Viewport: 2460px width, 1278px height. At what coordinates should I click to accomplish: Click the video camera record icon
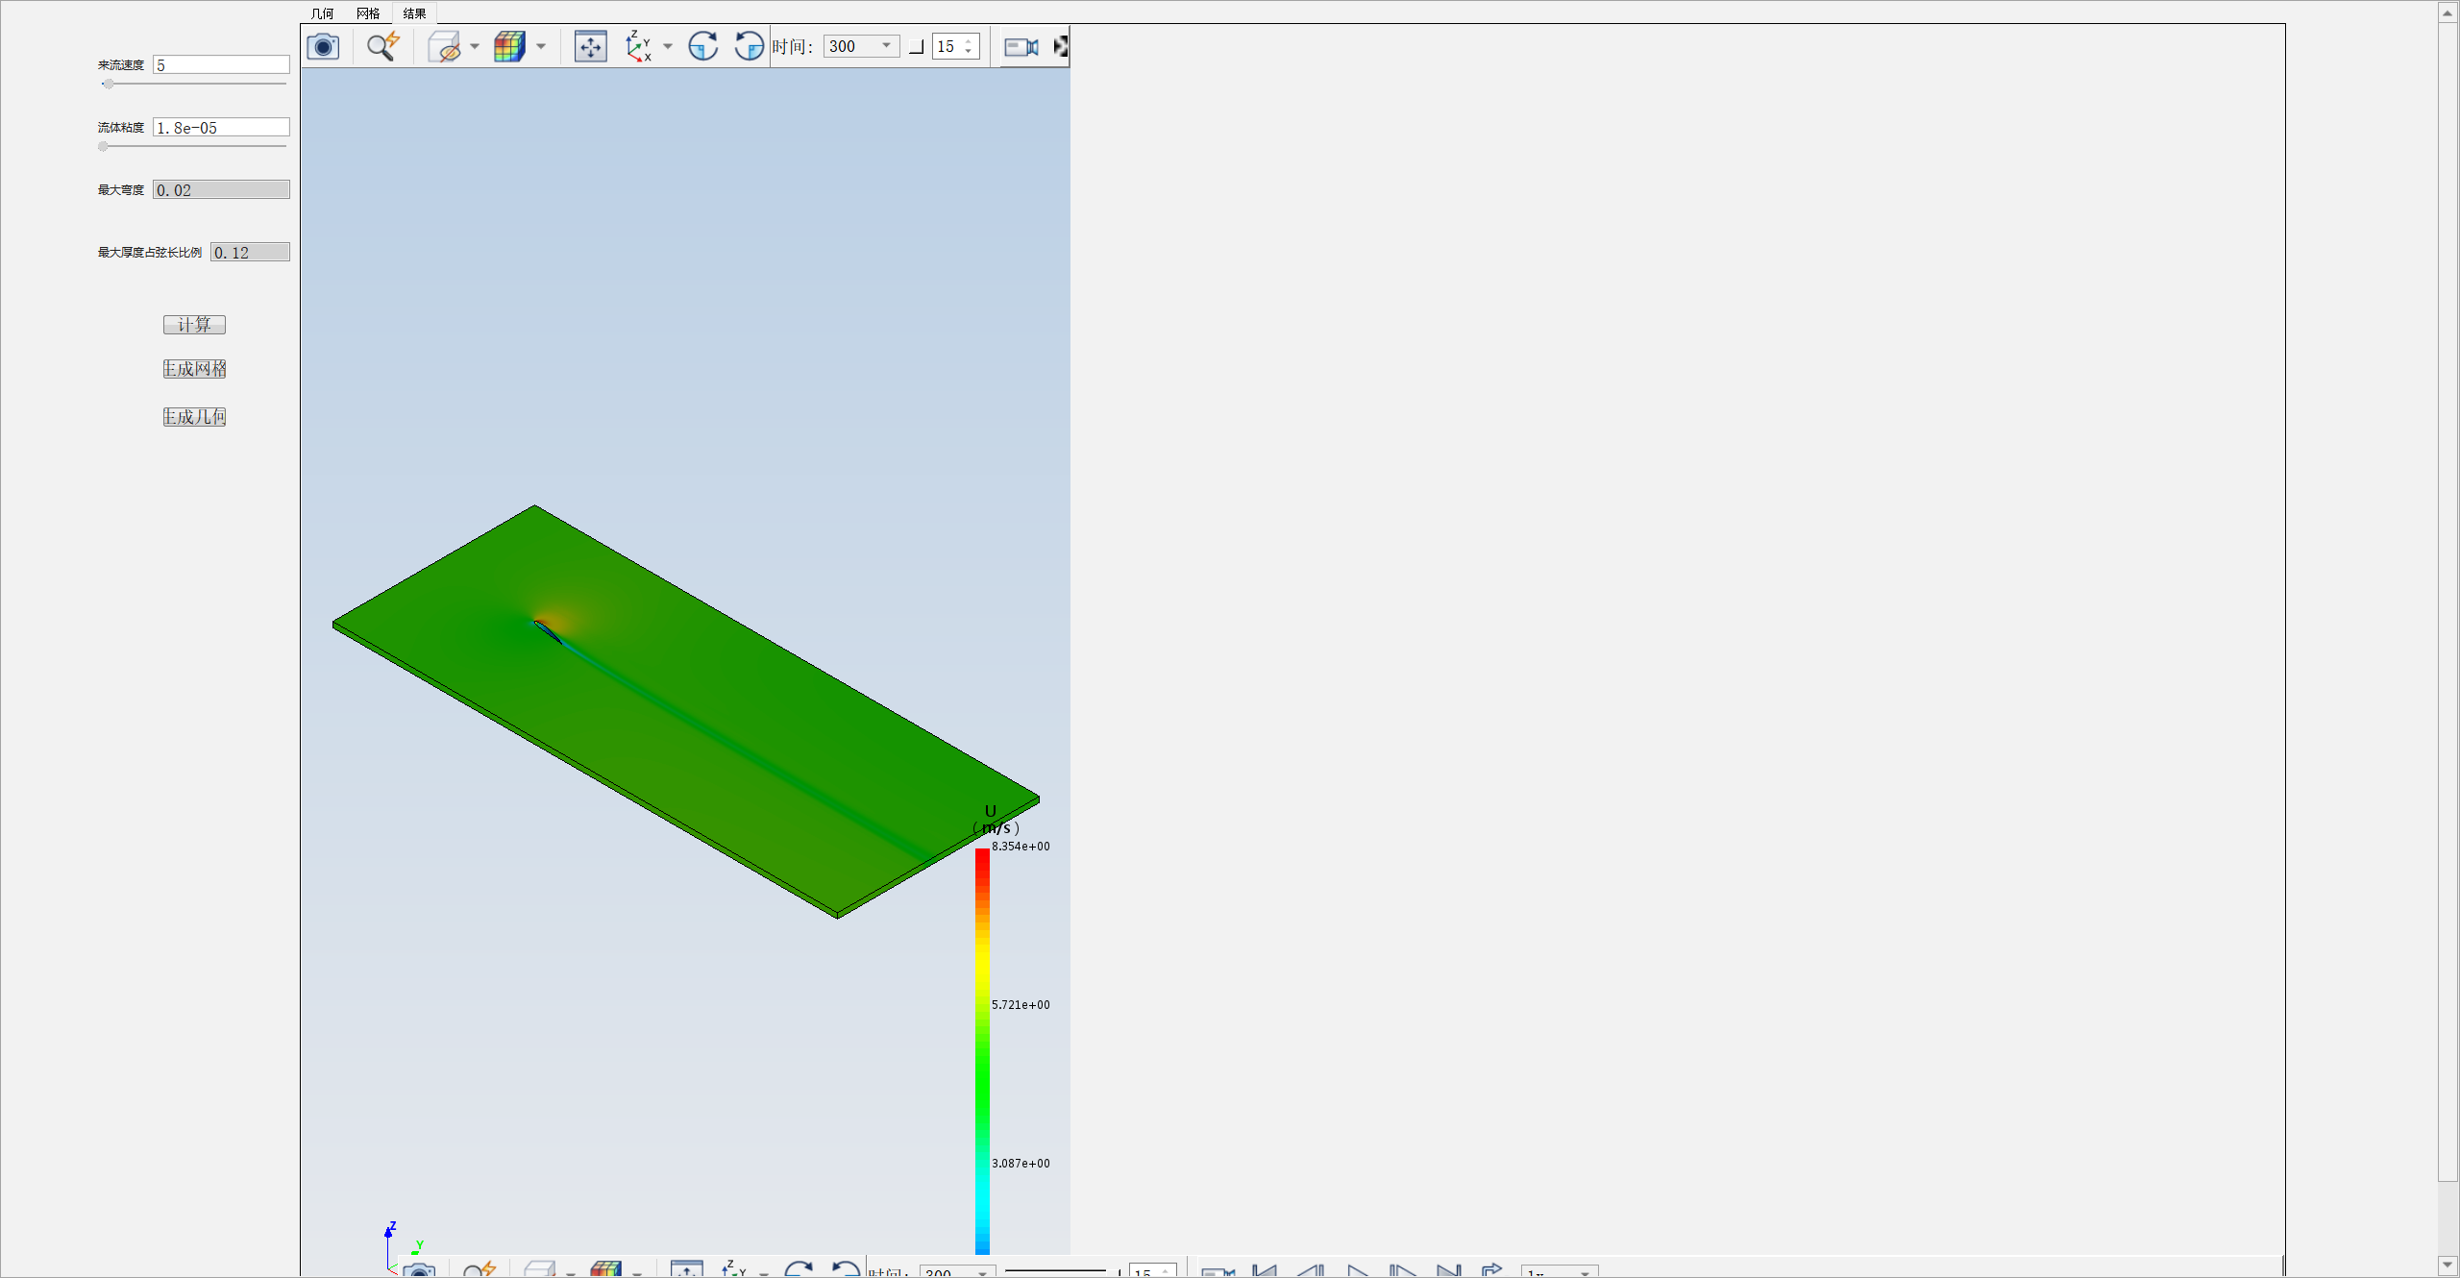click(1021, 46)
